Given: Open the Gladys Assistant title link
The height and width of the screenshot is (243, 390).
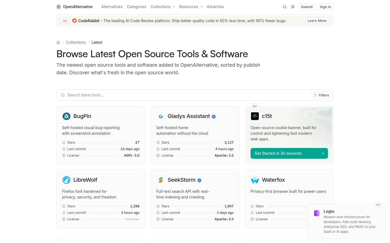Looking at the screenshot, I should 189,116.
